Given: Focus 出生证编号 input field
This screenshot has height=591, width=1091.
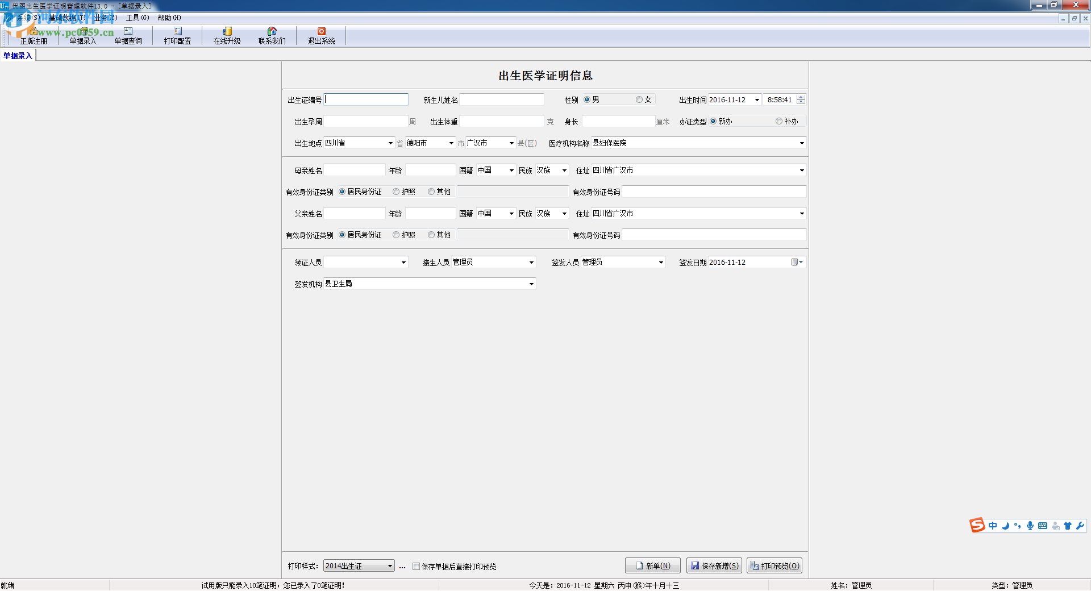Looking at the screenshot, I should (x=366, y=99).
